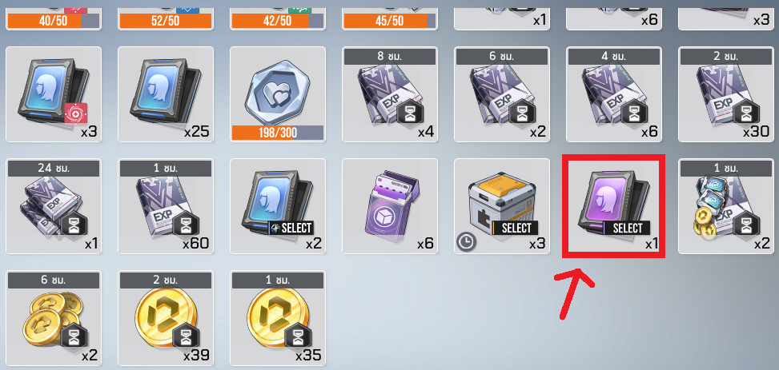The height and width of the screenshot is (370, 779).
Task: Open the purple cube box x6
Action: (x=390, y=206)
